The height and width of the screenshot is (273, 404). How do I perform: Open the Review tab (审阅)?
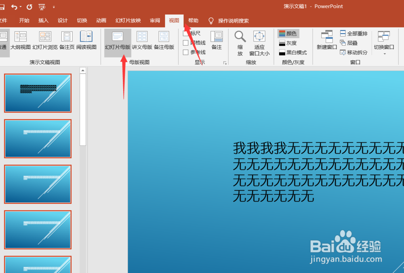pyautogui.click(x=155, y=21)
